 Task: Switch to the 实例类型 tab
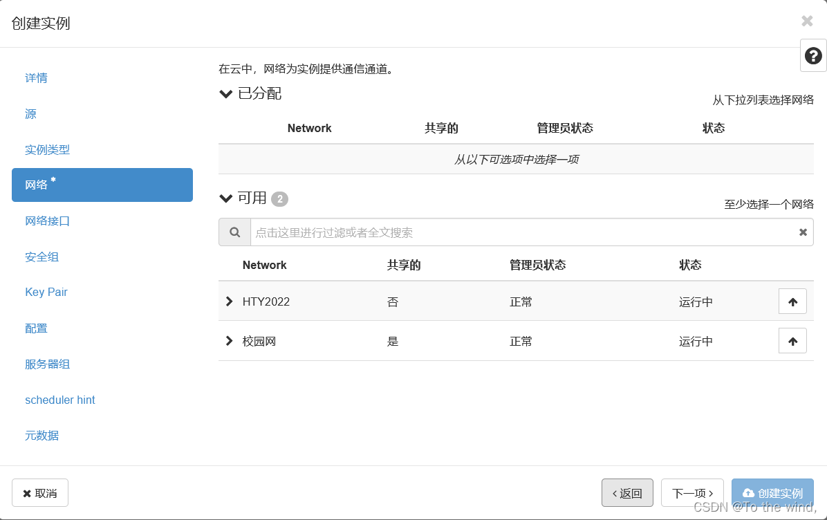click(x=47, y=150)
